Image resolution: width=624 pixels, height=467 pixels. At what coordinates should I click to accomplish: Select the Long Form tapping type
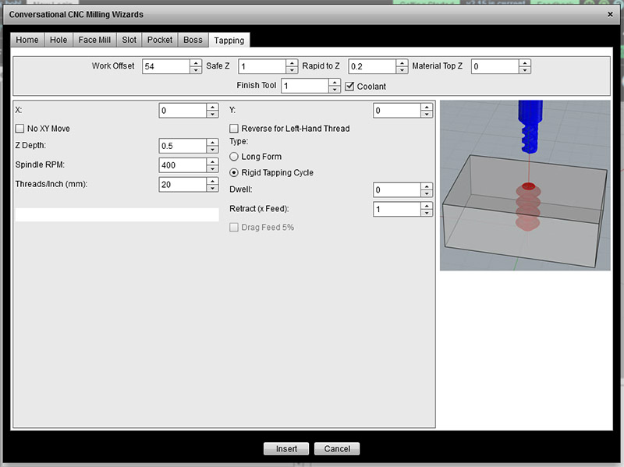click(234, 156)
